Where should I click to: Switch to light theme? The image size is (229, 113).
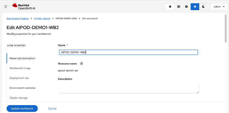click(195, 7)
